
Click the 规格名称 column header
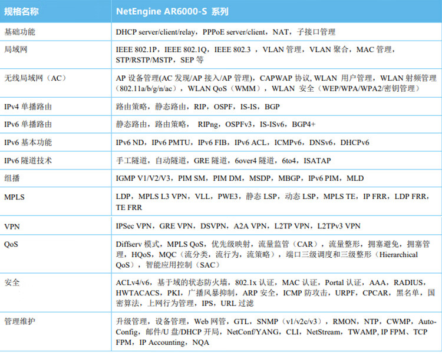(22, 11)
